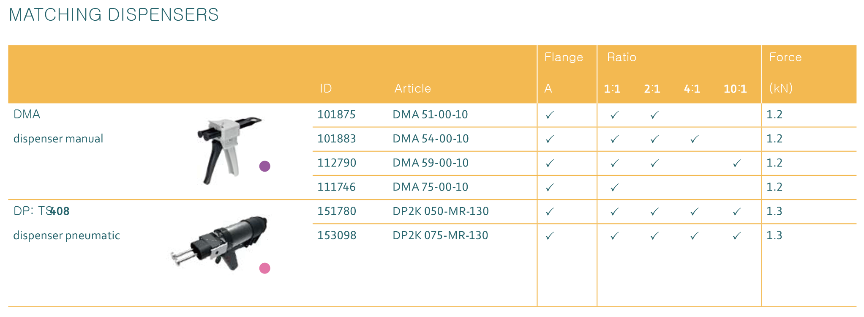Click the 4:1 checkmark for DMA 54-00-10

(x=694, y=139)
